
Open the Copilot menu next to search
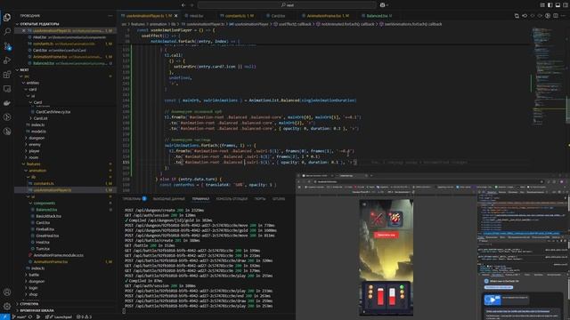pos(384,5)
